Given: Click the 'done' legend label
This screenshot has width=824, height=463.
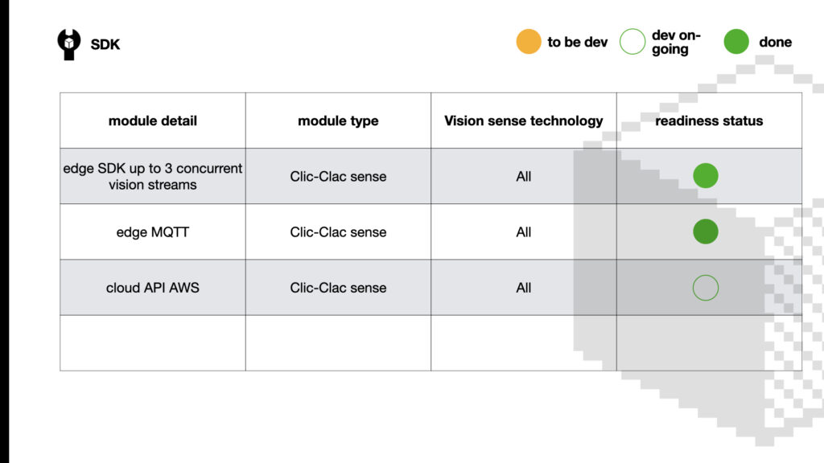Looking at the screenshot, I should pyautogui.click(x=775, y=42).
